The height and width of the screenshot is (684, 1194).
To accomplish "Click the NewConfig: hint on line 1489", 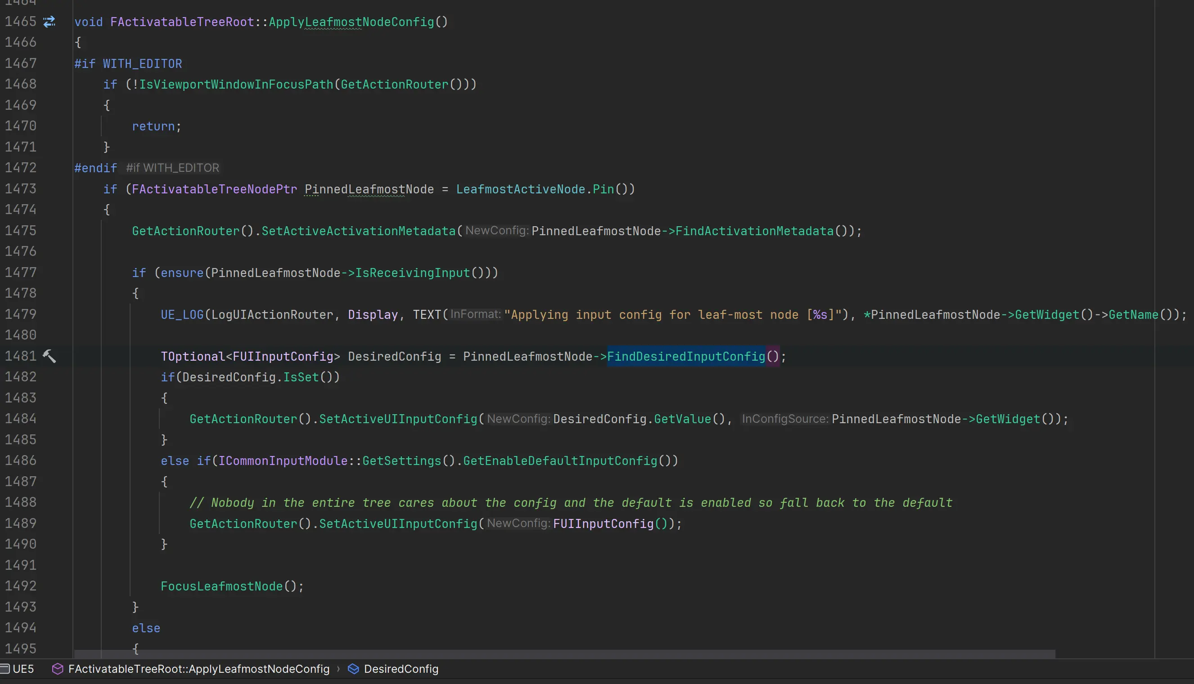I will pyautogui.click(x=518, y=523).
